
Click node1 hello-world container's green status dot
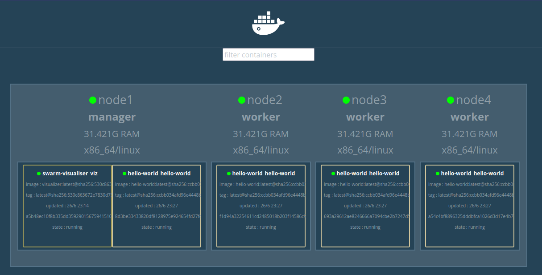pos(124,174)
